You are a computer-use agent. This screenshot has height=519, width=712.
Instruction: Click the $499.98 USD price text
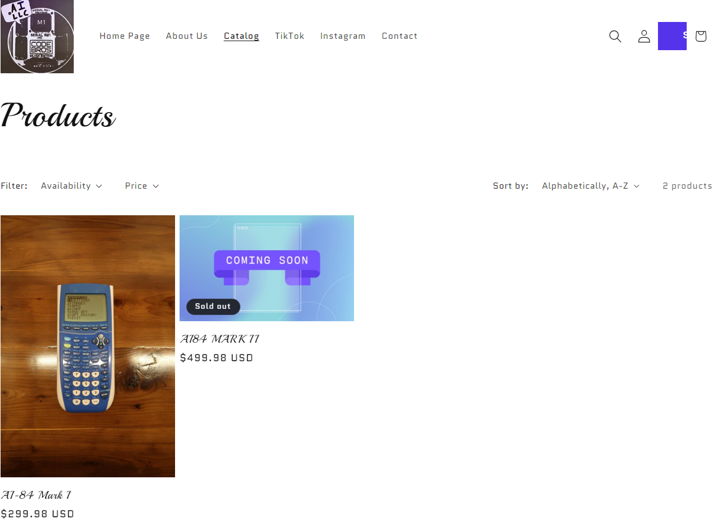click(217, 358)
